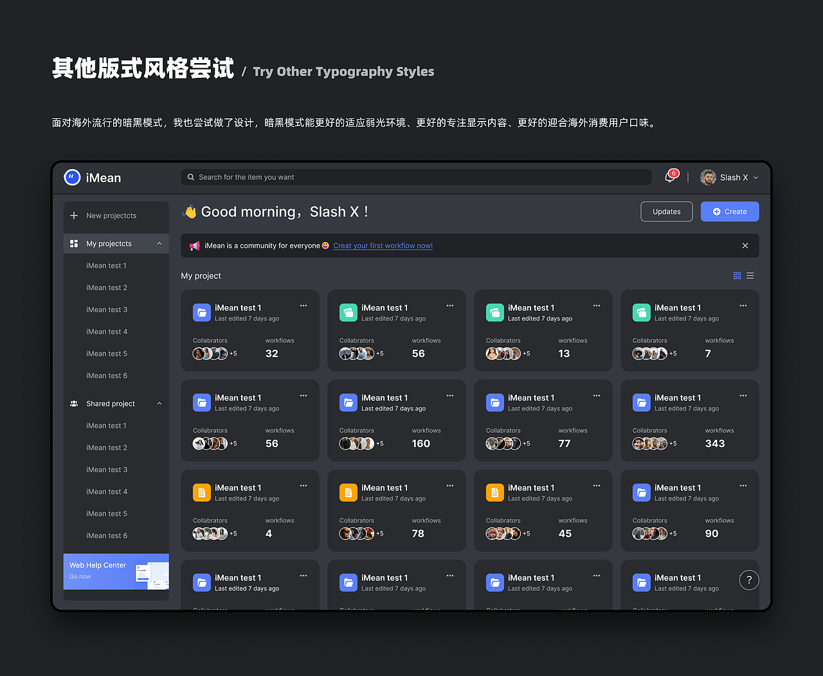Open the yellow document icon on a project card
823x676 pixels.
click(201, 492)
